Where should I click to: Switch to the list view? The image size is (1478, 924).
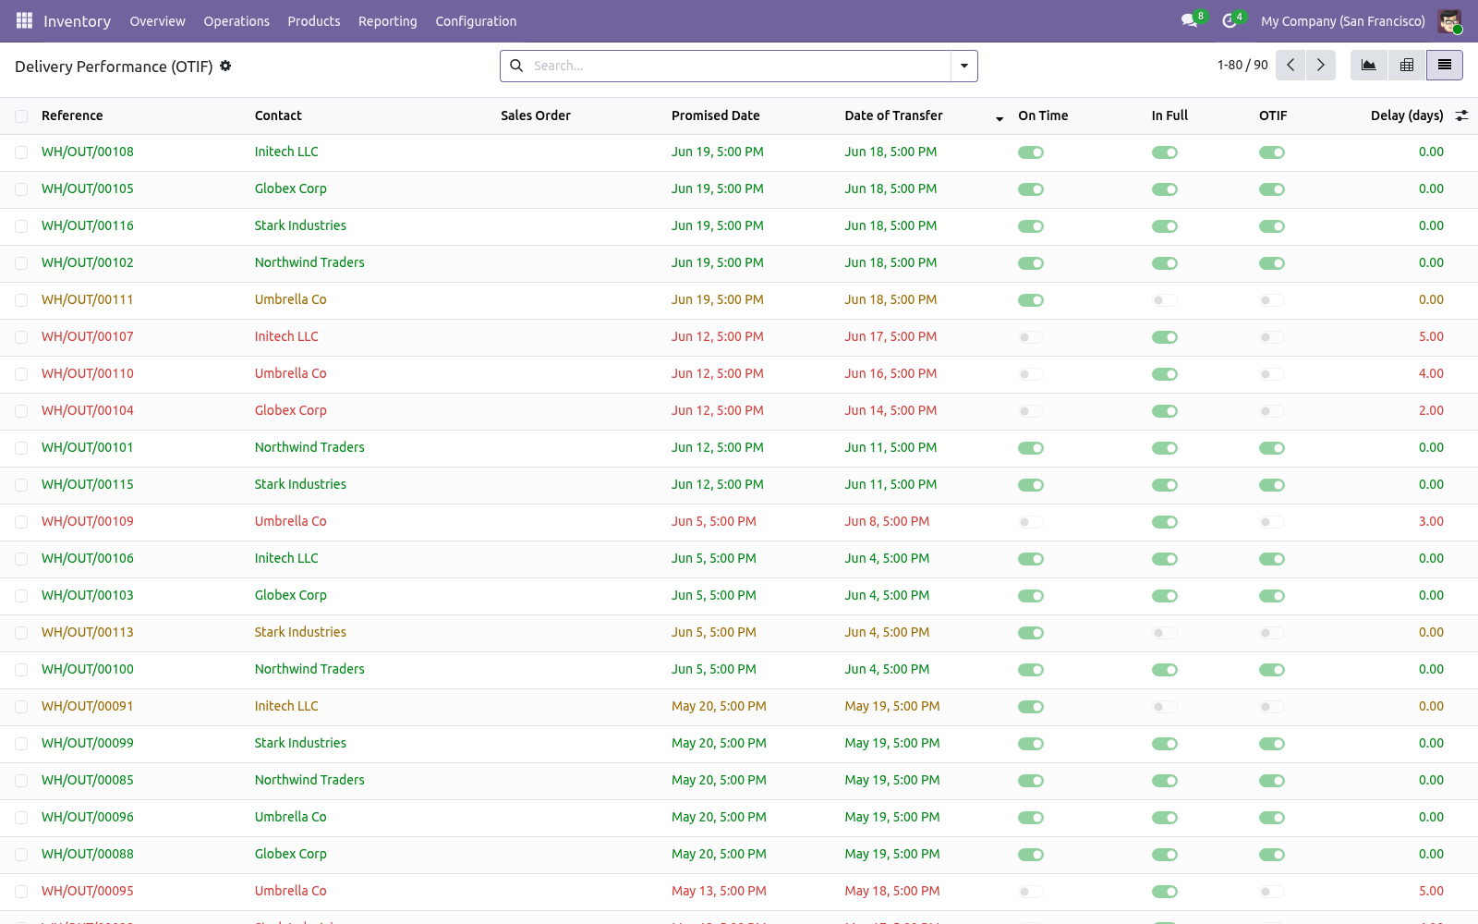tap(1445, 65)
